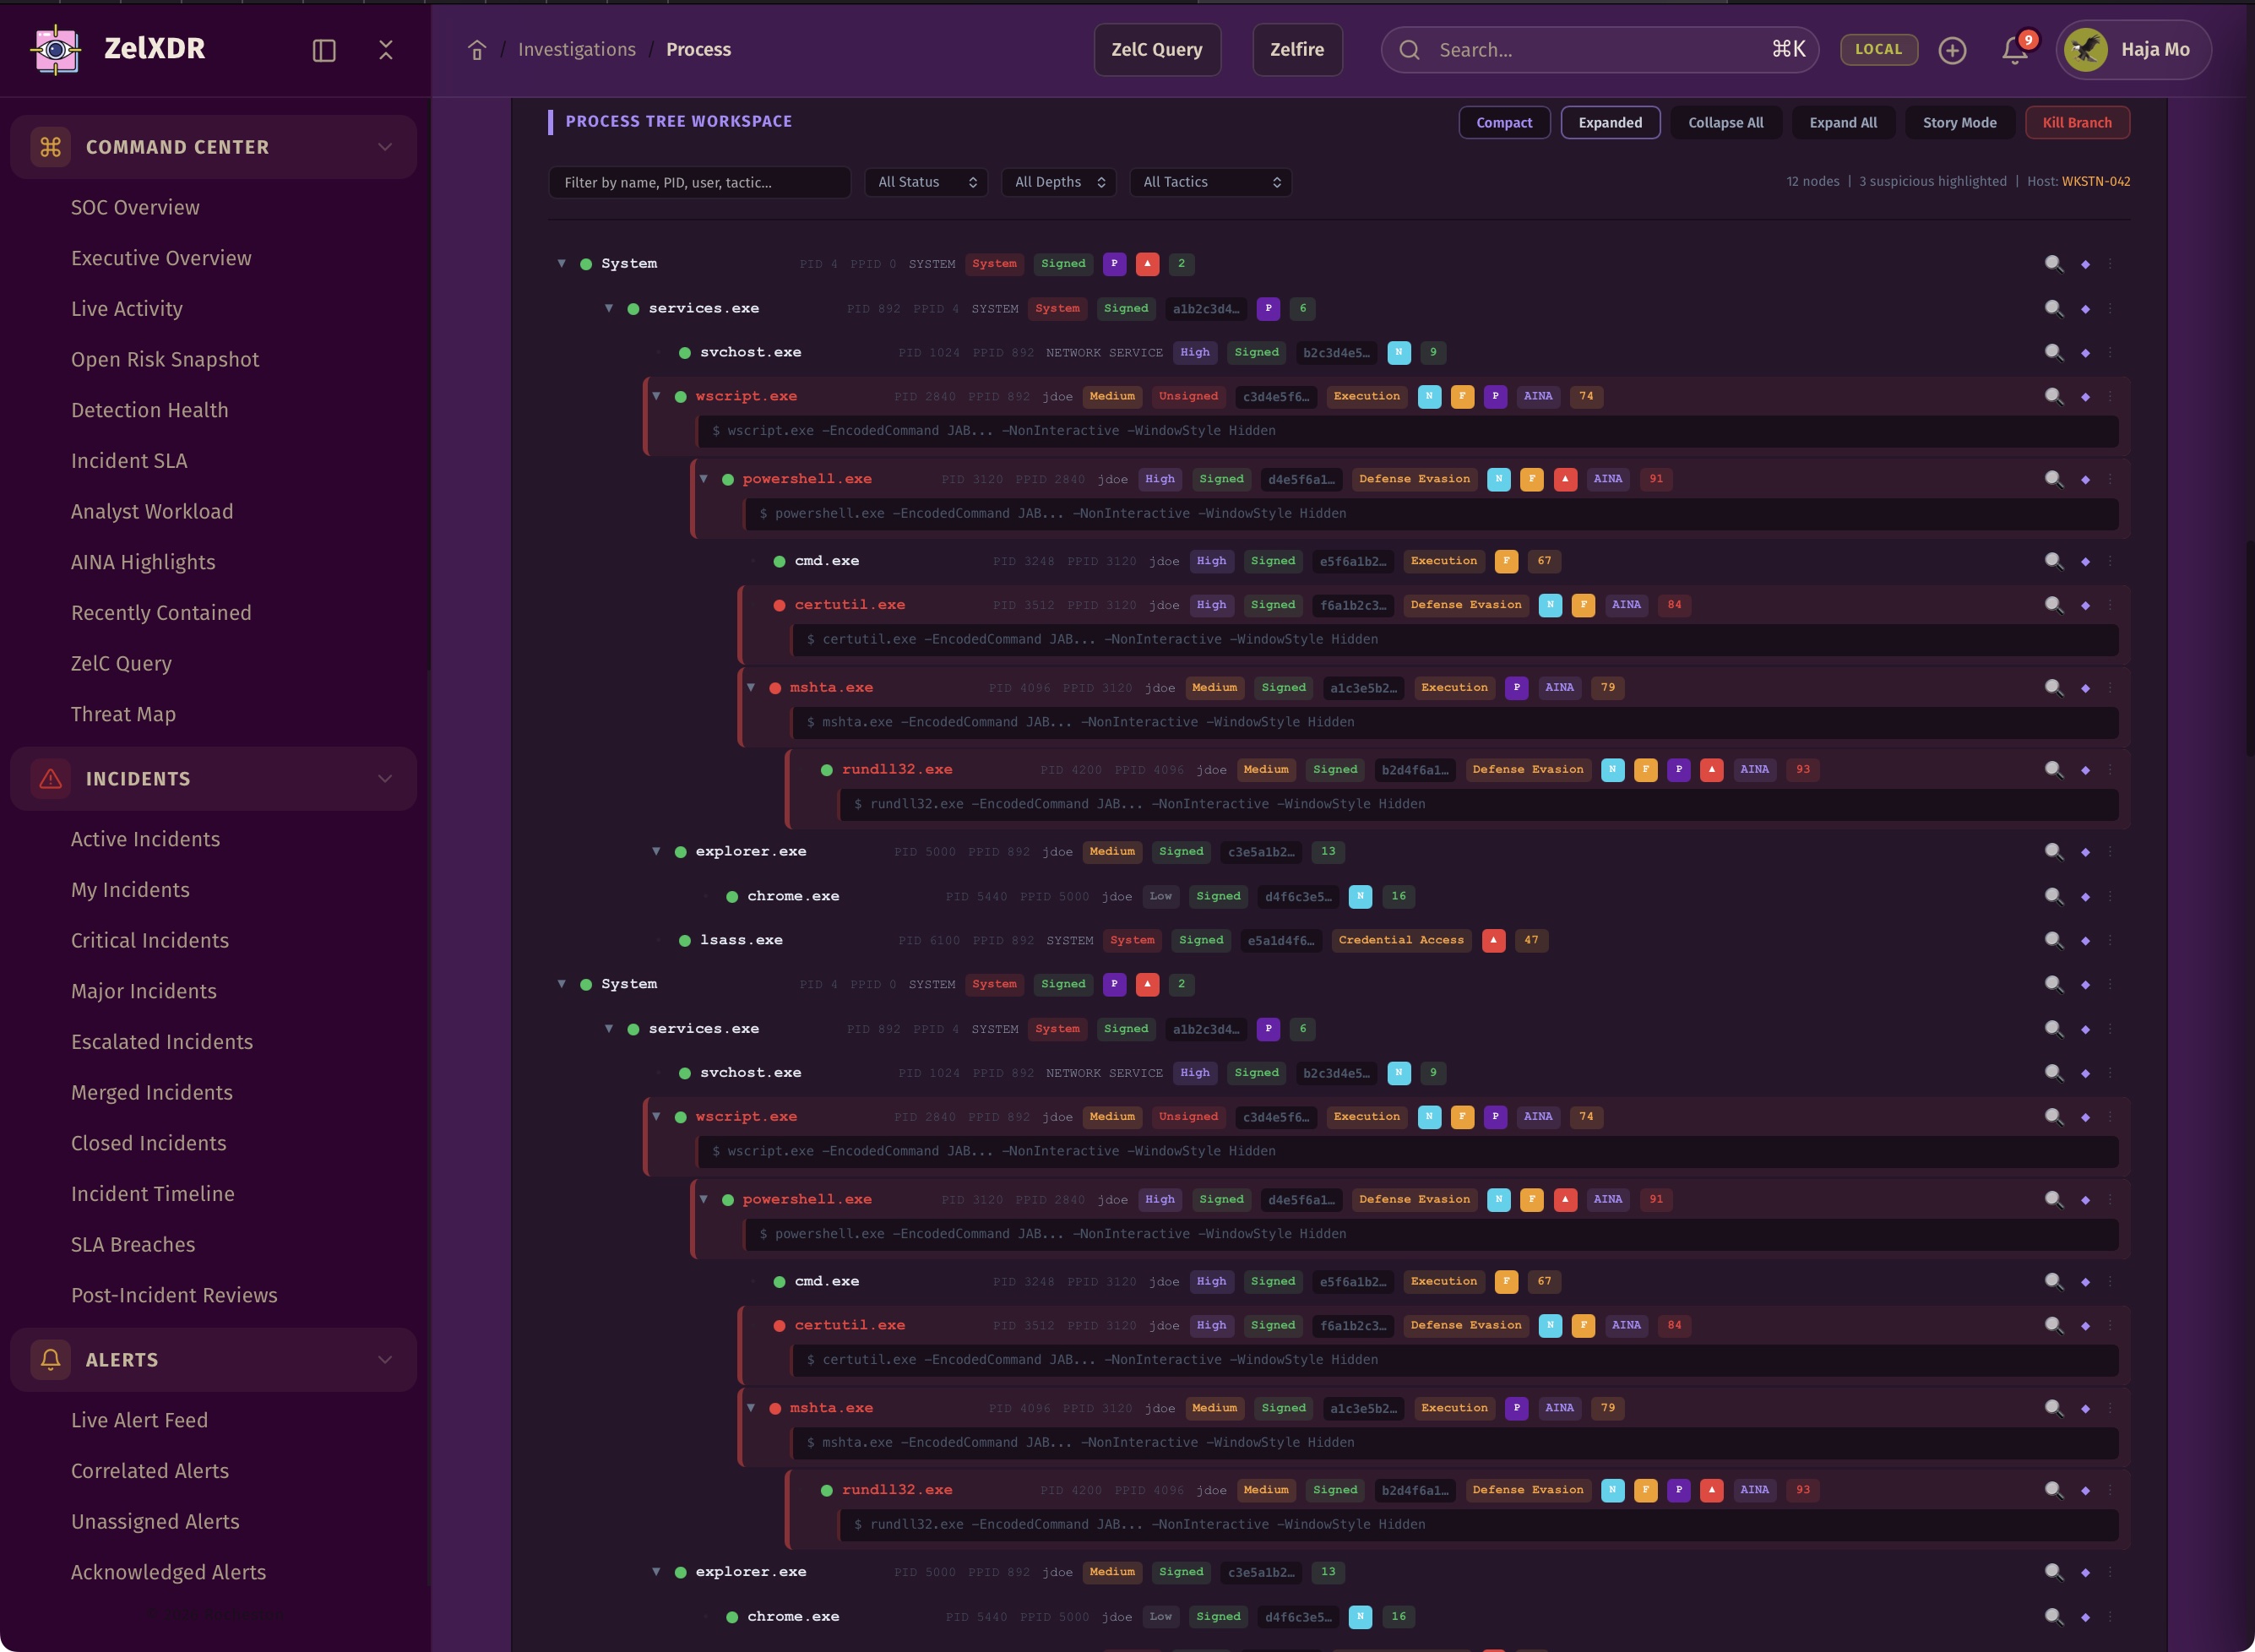
Task: Click the plus circle icon in header
Action: (x=1952, y=50)
